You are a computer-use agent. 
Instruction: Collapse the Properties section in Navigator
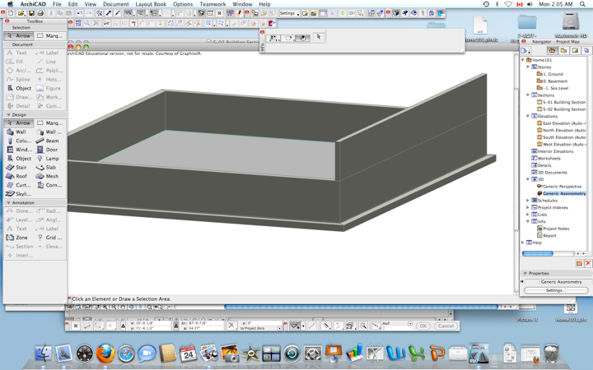(525, 273)
